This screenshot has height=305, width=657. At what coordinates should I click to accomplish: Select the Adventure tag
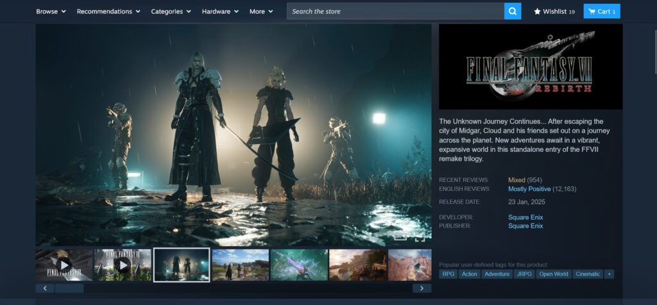tap(497, 274)
